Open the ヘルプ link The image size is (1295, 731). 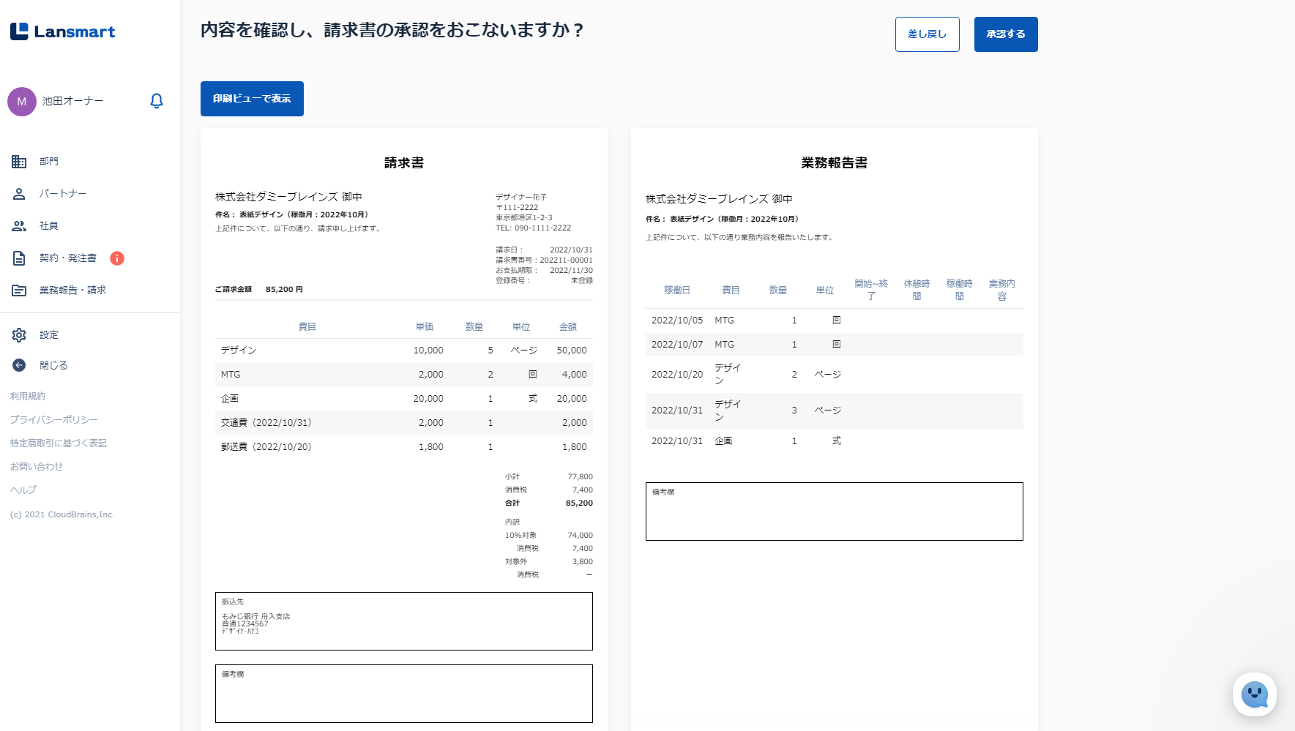(23, 490)
